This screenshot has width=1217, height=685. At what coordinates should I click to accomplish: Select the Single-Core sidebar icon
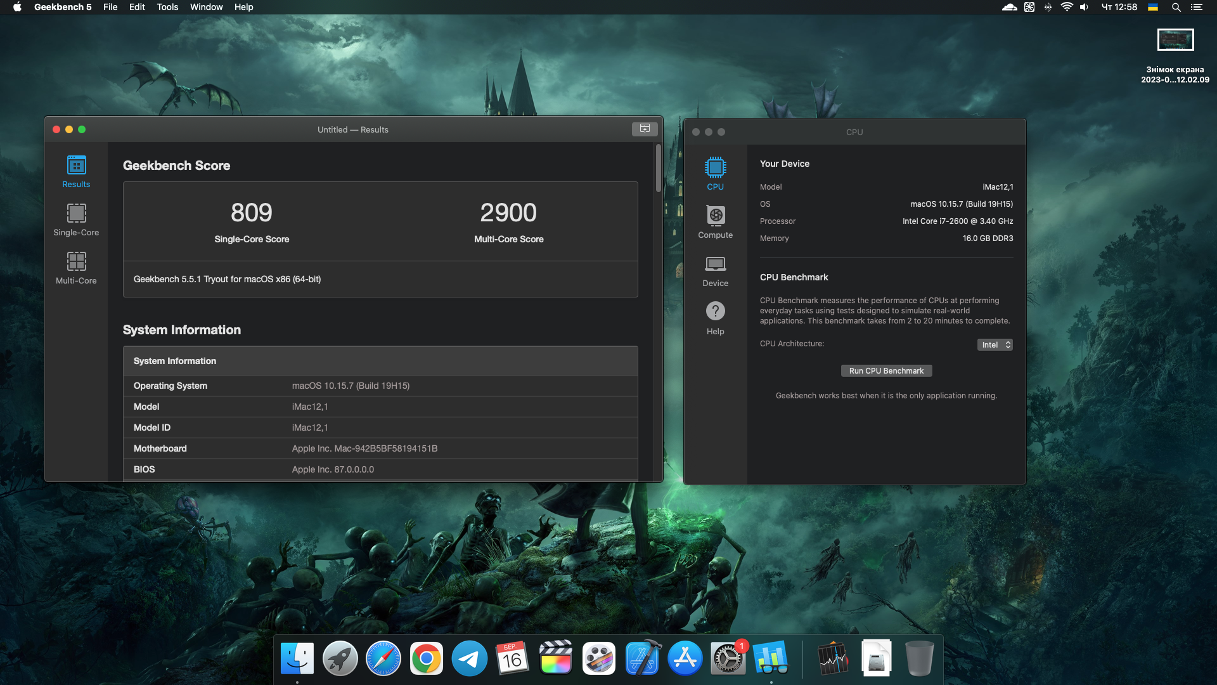(76, 219)
